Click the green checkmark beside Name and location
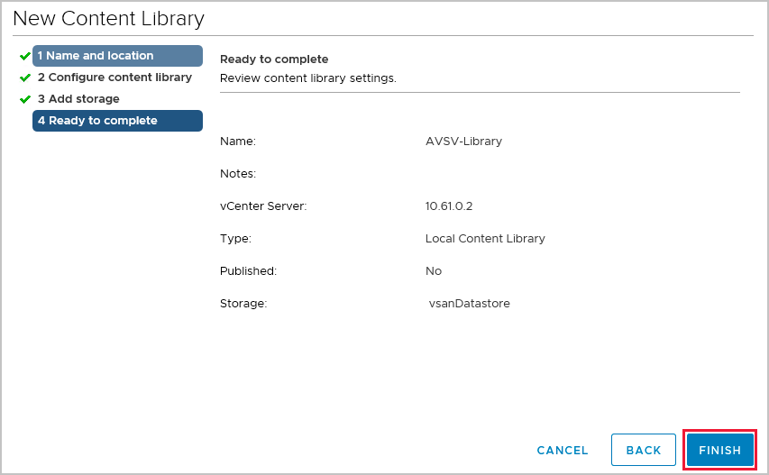 click(25, 56)
